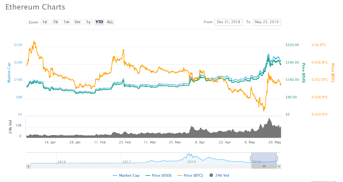The width and height of the screenshot is (343, 182).
Task: Click the mini-chart scrollbar grip
Action: [264, 167]
